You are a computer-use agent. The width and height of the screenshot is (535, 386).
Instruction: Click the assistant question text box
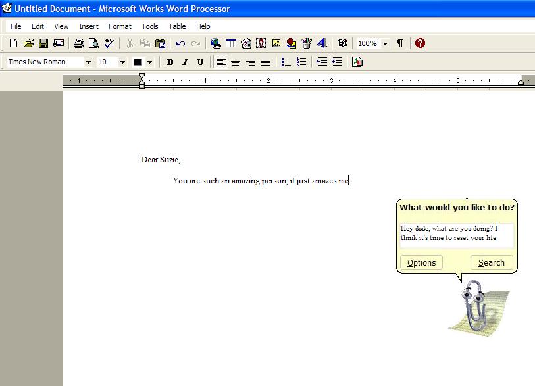pyautogui.click(x=457, y=235)
